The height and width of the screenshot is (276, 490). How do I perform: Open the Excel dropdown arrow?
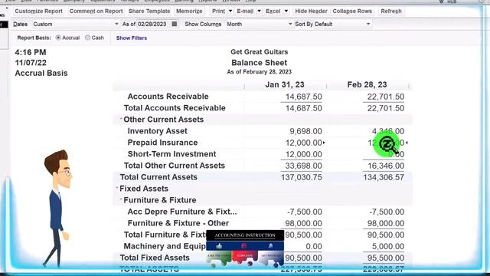(286, 11)
